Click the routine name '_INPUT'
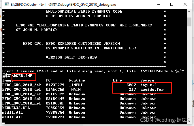 coord(76,85)
